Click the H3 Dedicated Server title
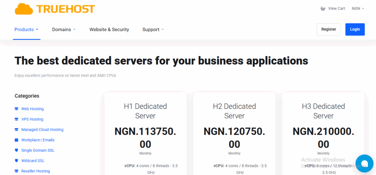This screenshot has width=376, height=175. (323, 111)
